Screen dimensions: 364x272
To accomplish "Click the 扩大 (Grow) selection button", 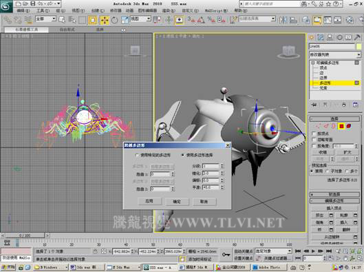I will pos(347,152).
